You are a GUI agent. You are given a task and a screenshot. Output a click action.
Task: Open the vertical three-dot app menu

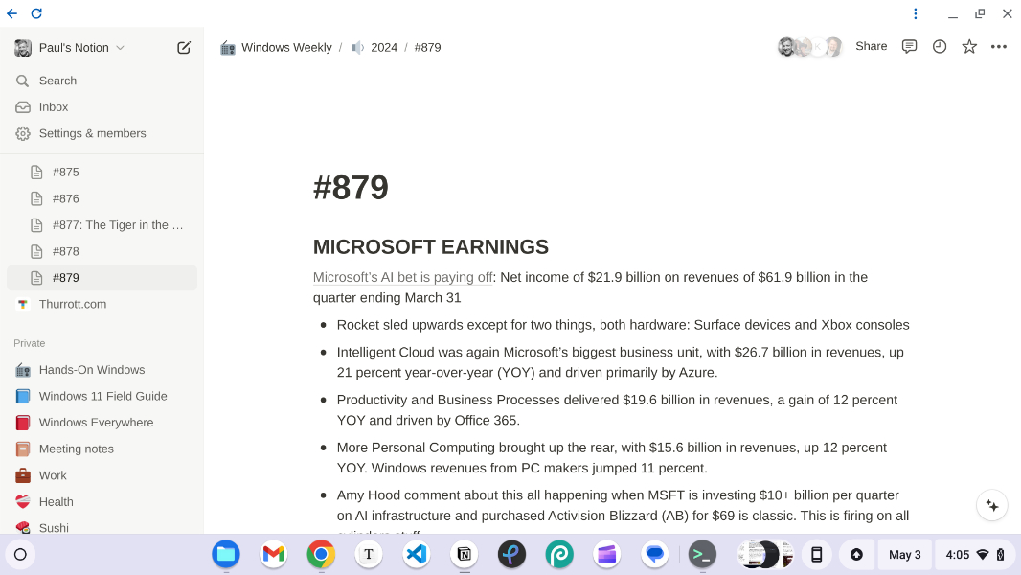[x=915, y=13]
